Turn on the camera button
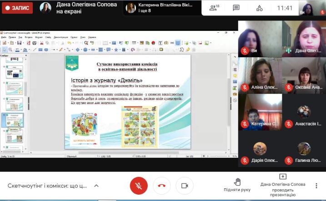 pos(185,186)
